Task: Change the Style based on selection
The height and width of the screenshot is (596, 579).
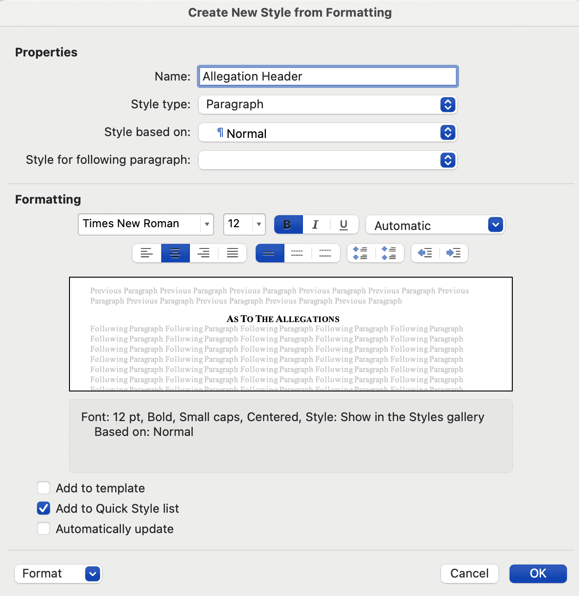Action: [447, 133]
